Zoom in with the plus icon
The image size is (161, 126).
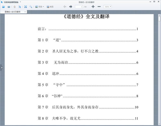pyautogui.click(x=93, y=6)
